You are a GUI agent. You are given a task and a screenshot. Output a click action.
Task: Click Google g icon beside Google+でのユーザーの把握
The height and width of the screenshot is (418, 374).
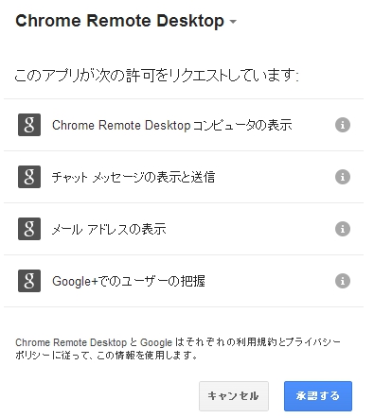pos(29,281)
